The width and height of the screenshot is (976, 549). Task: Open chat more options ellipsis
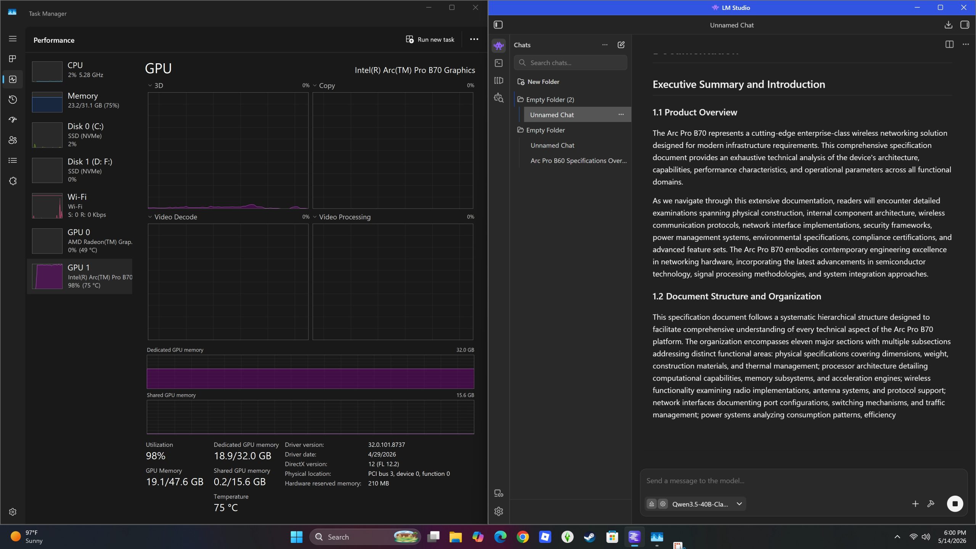coord(966,45)
